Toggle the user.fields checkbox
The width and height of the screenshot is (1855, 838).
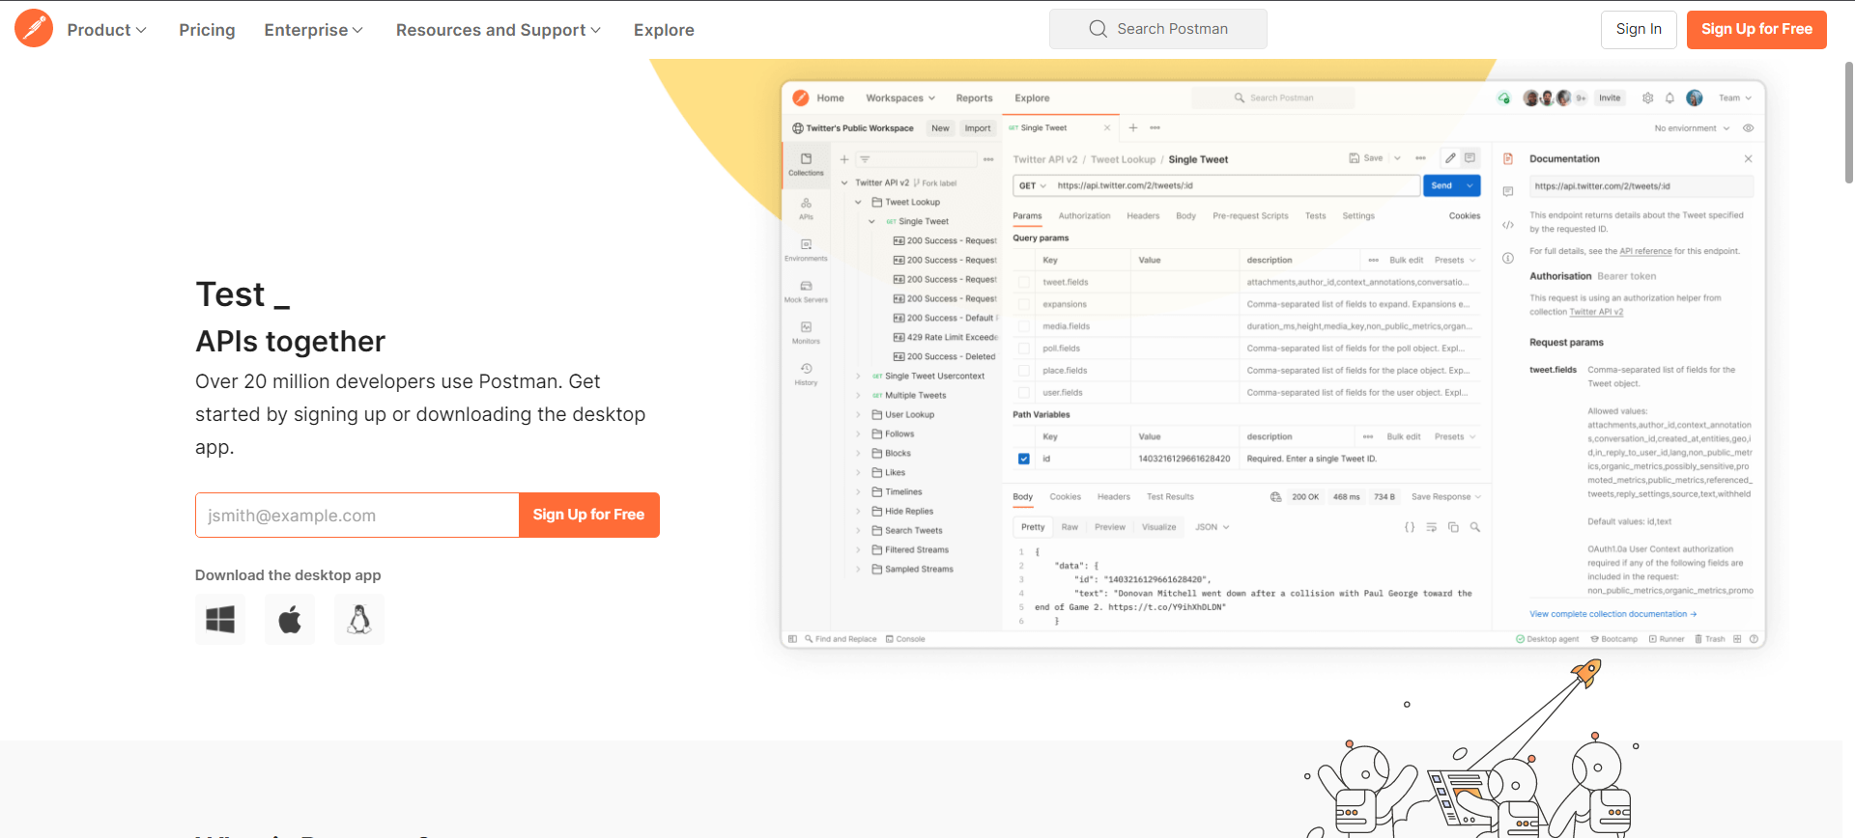click(x=1024, y=393)
